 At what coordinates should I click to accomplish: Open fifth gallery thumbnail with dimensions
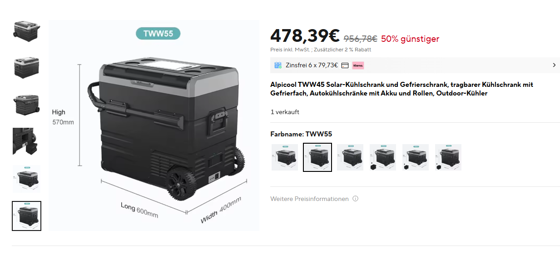click(26, 179)
